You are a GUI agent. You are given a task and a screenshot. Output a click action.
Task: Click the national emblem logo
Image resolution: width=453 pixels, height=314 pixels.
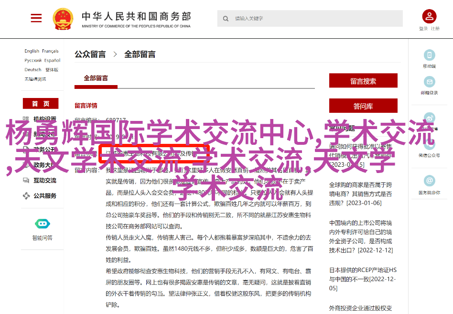coord(63,19)
